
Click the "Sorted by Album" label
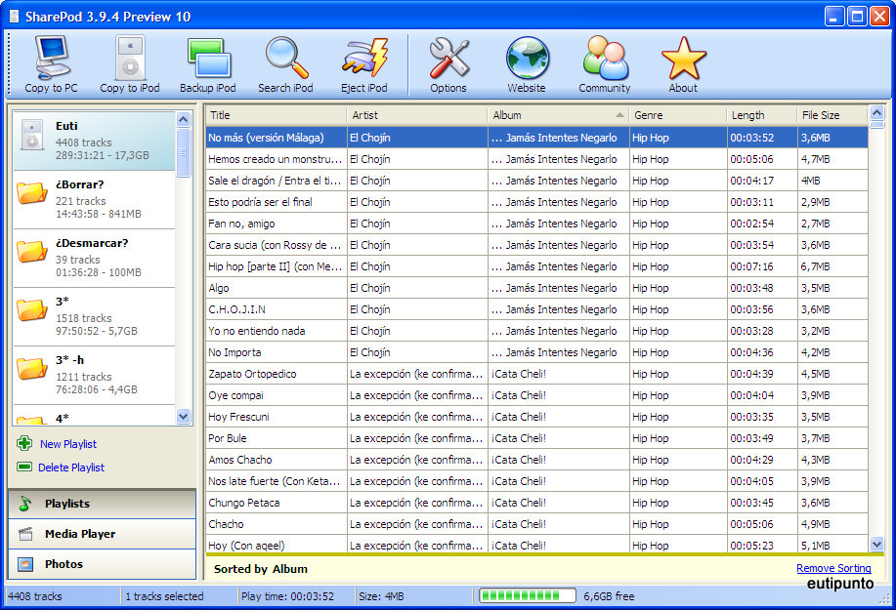261,569
